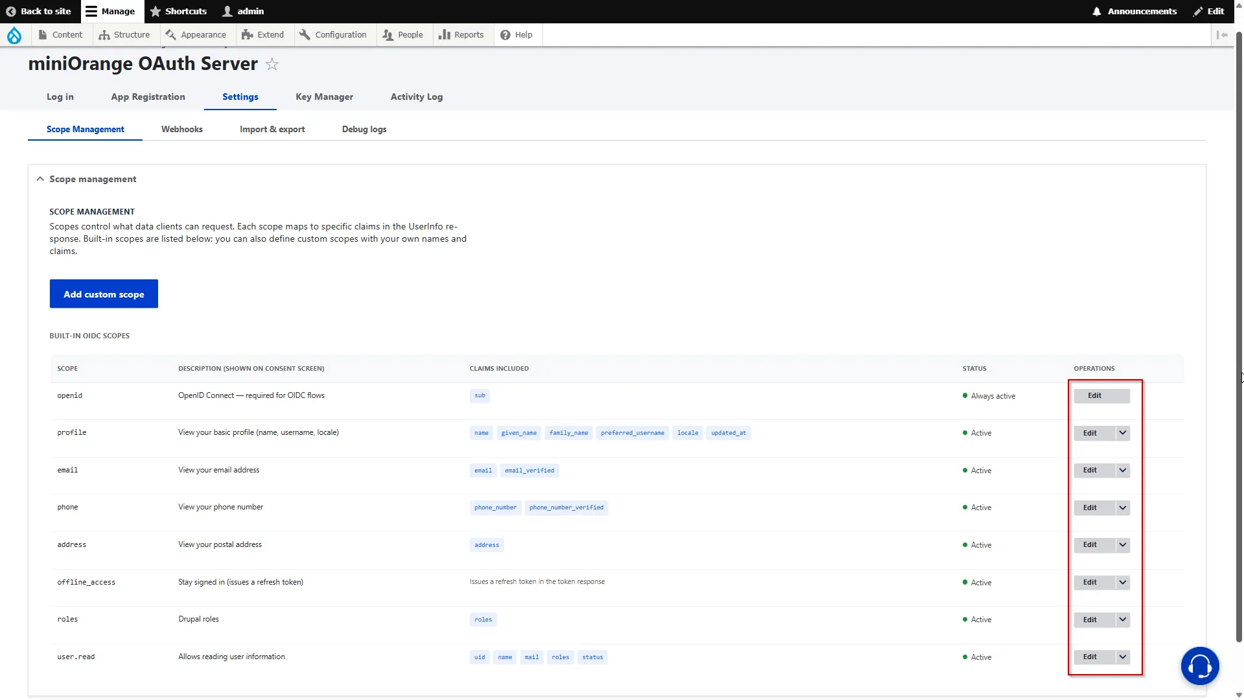This screenshot has height=700, width=1244.
Task: Edit the phone scope
Action: point(1094,507)
